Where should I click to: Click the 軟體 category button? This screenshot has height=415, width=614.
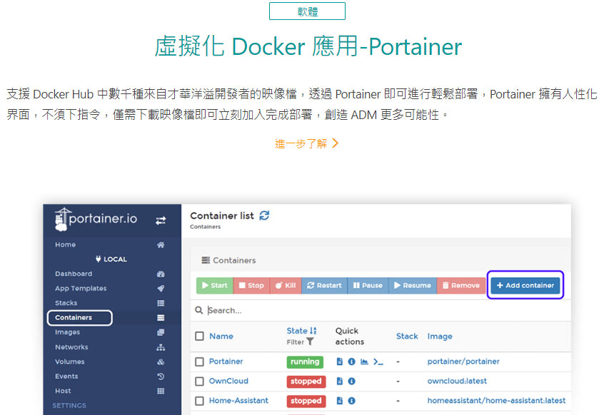coord(308,11)
